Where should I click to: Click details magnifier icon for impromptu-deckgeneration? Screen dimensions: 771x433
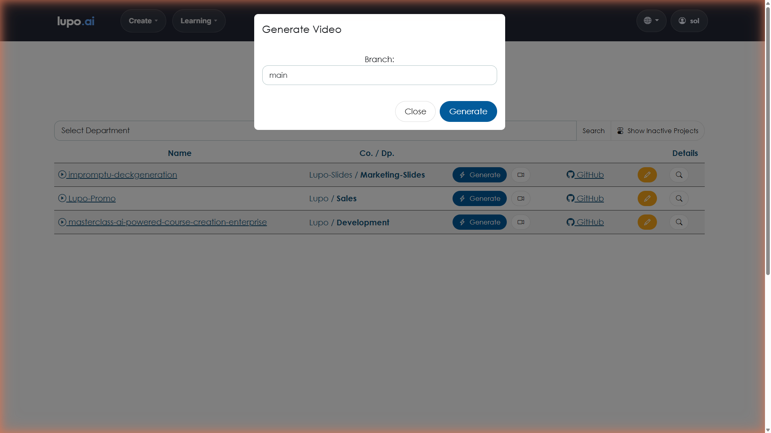click(x=679, y=175)
